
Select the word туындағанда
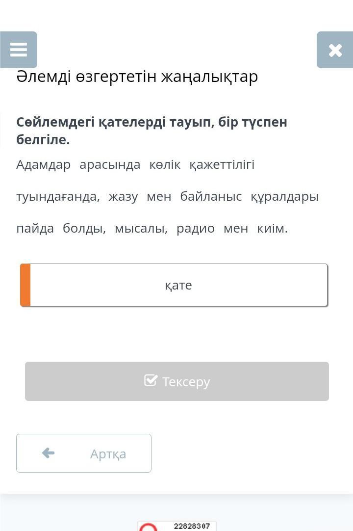(58, 197)
